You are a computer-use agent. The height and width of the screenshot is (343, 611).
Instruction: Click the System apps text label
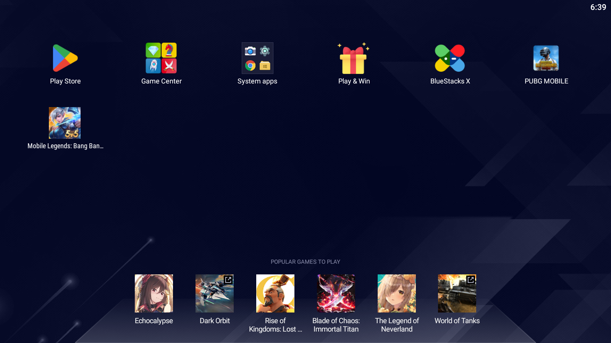point(257,81)
